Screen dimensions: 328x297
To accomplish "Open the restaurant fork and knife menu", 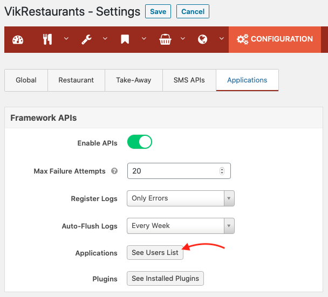I will [x=47, y=39].
